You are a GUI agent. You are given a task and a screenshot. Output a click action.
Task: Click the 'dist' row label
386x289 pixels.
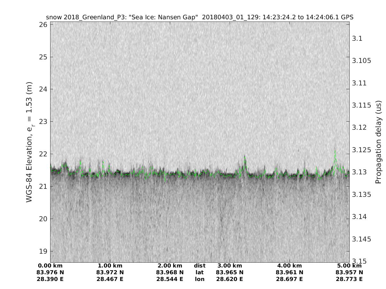[x=199, y=266]
